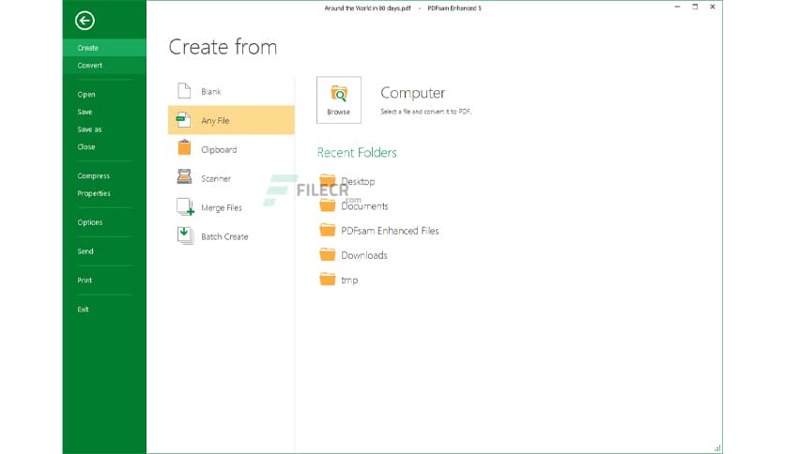Screen dimensions: 785x454
Task: Click the orange Clipboard icon
Action: click(x=184, y=147)
